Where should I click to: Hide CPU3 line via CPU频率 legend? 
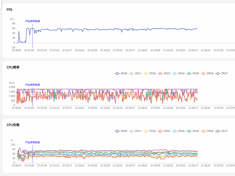(x=163, y=73)
